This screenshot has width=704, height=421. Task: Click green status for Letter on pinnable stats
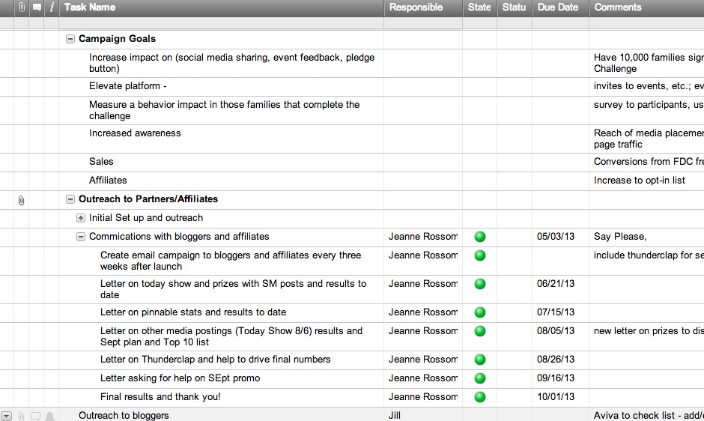pyautogui.click(x=480, y=312)
